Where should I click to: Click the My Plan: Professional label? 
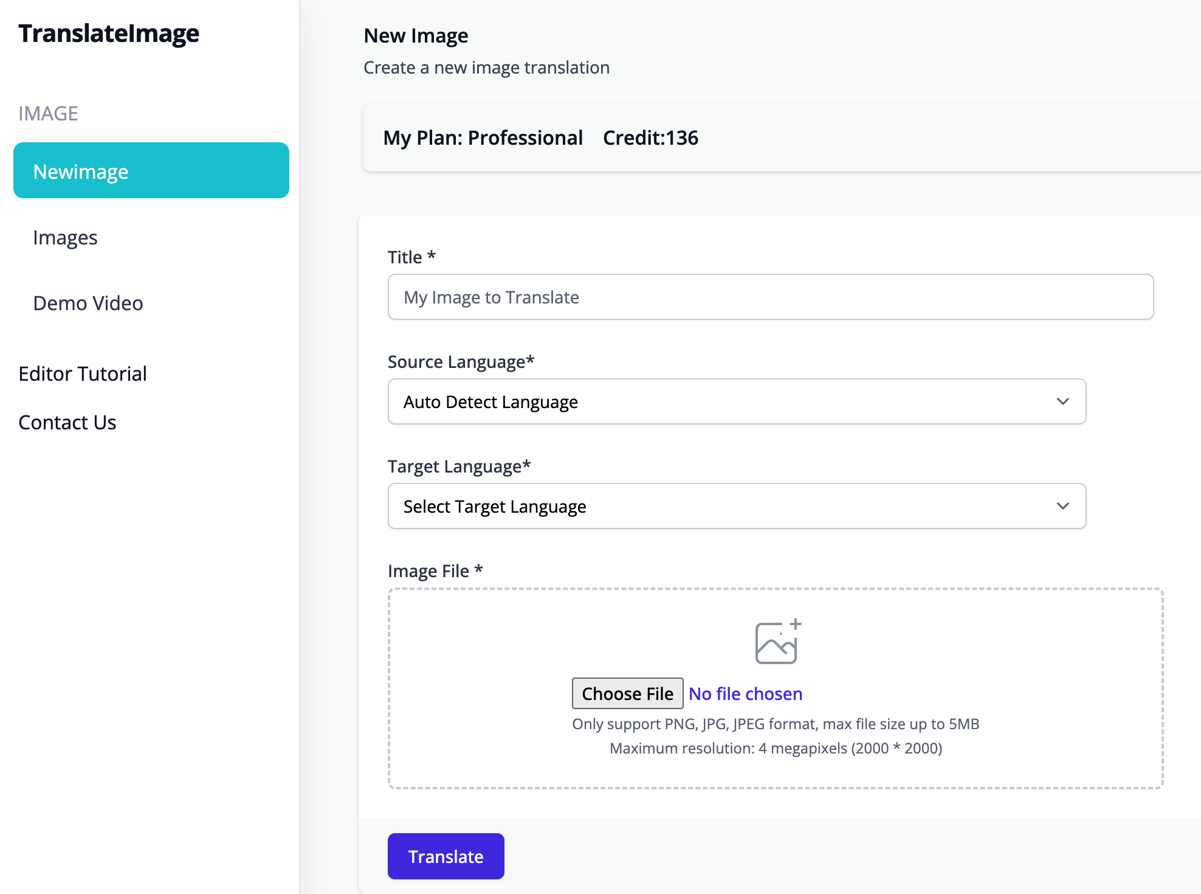point(483,138)
